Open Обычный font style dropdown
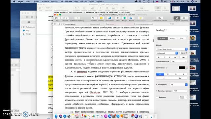This screenshot has height=119, width=211. (167, 53)
